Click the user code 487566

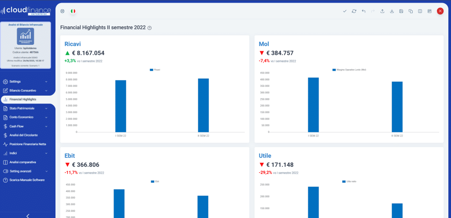(34, 53)
